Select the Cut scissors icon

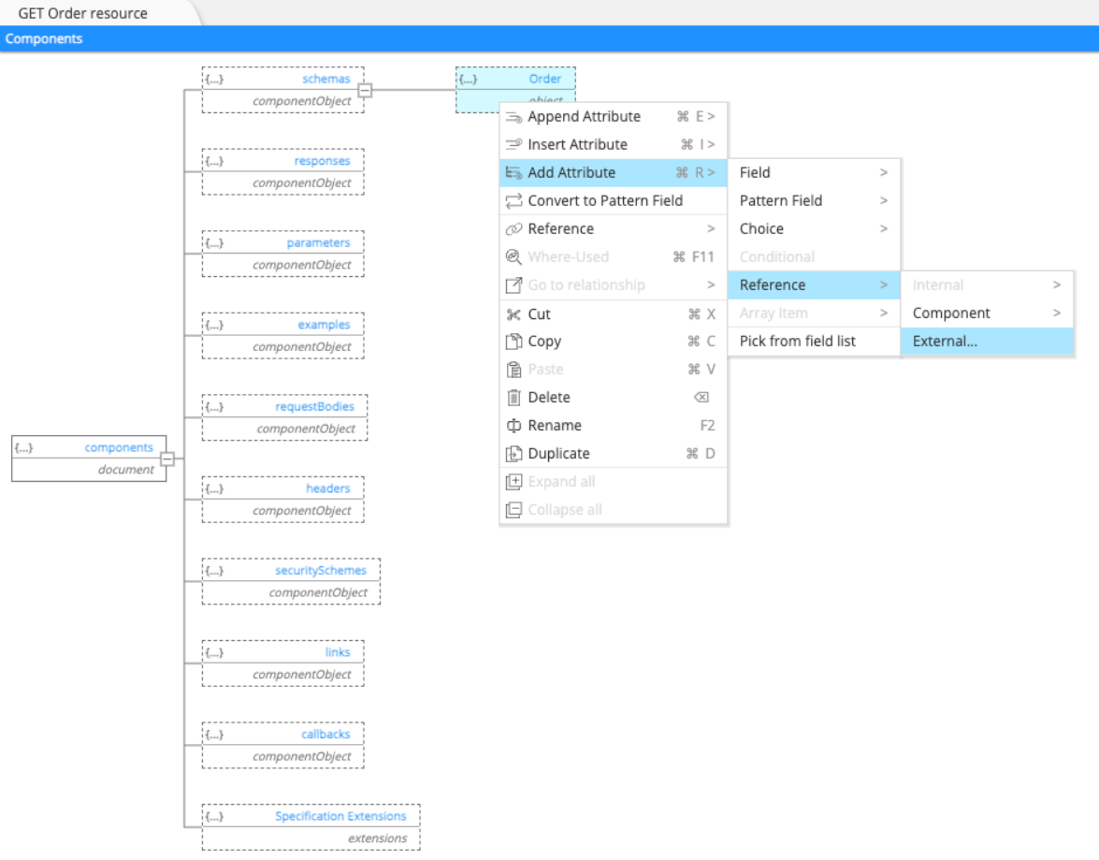[513, 314]
